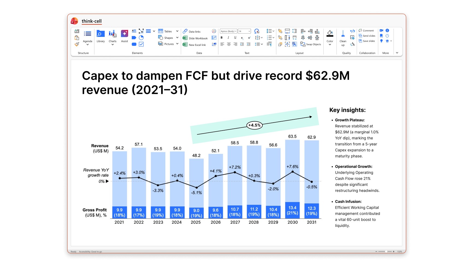
Task: Align text left
Action: pyautogui.click(x=222, y=44)
